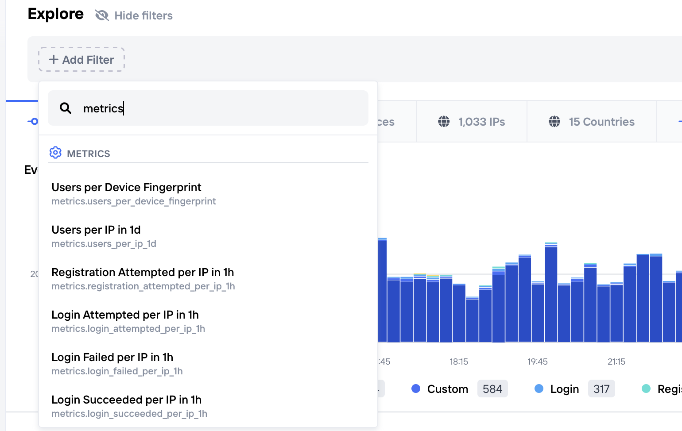
Task: Select Users per IP in 1d metric
Action: [208, 236]
